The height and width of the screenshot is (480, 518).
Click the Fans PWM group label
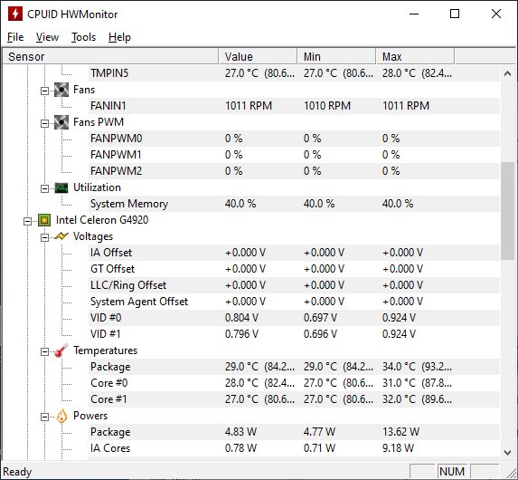coord(99,122)
